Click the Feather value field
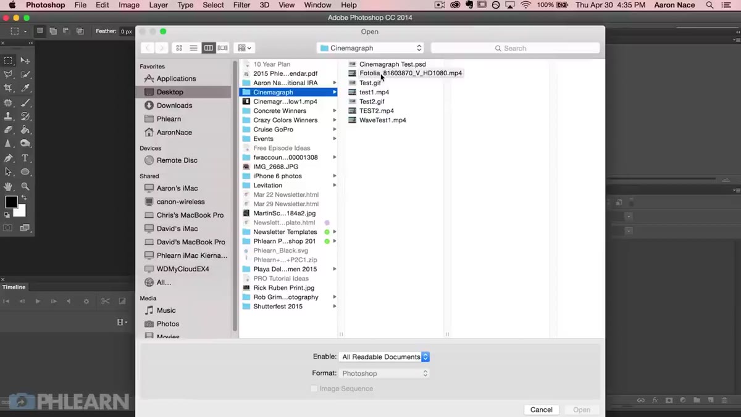 [126, 31]
